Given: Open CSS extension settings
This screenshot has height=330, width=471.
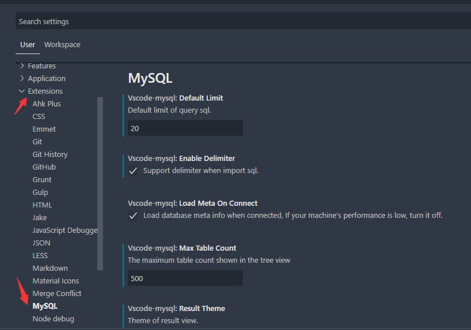Looking at the screenshot, I should coord(39,116).
